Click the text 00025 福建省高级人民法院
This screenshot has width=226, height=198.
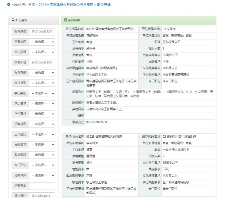click(104, 137)
